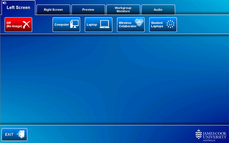The height and width of the screenshot is (143, 229).
Task: Open the Preview tab
Action: click(88, 10)
